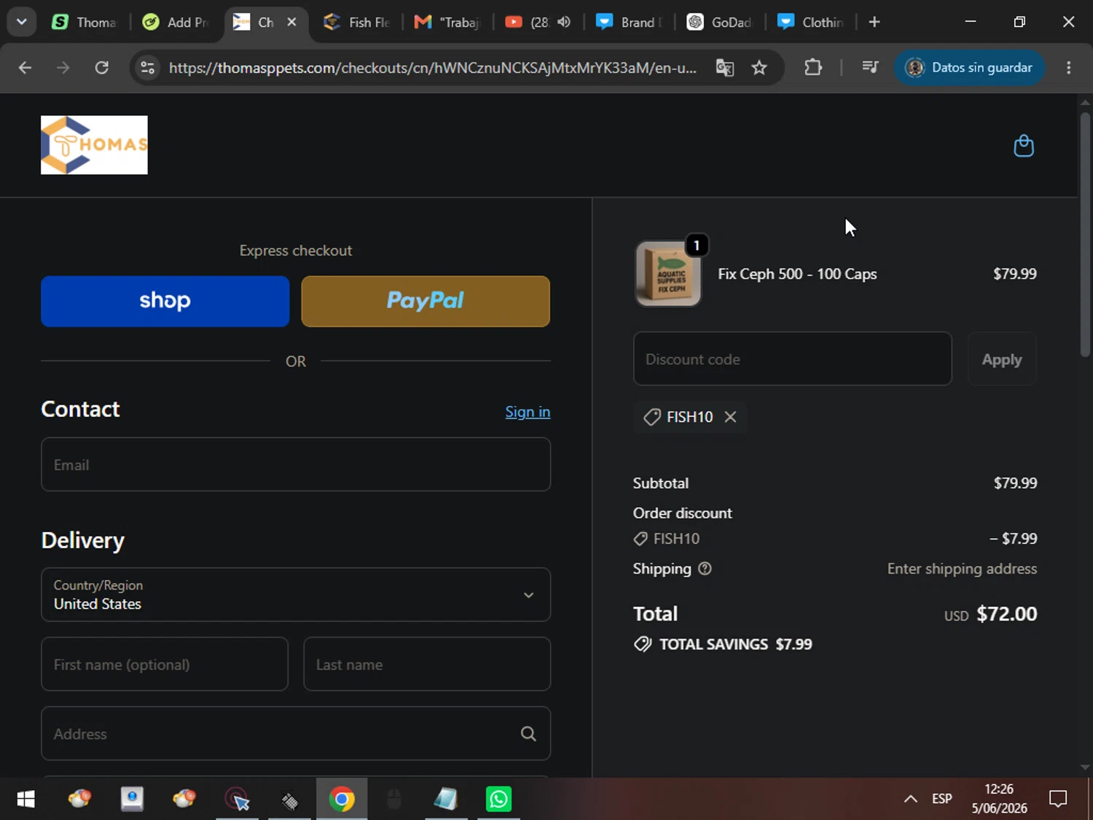Focus the Discount code field

click(793, 359)
